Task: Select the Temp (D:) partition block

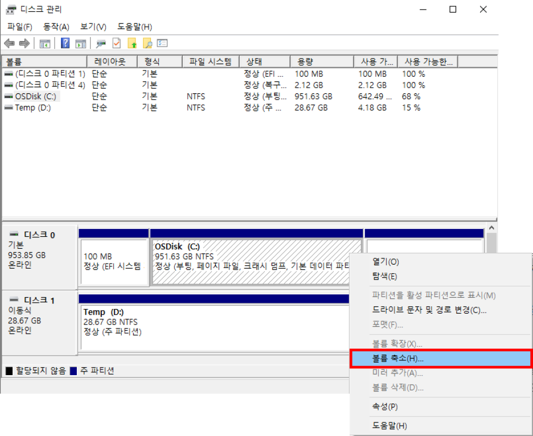Action: tap(214, 323)
